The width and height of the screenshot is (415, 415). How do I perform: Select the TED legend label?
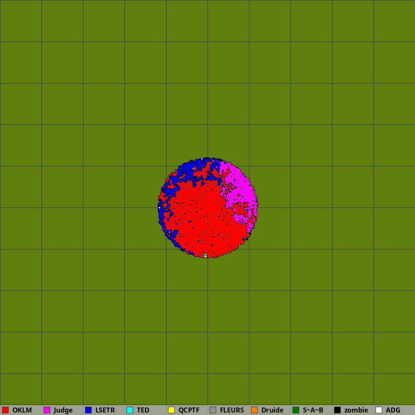[x=143, y=410]
